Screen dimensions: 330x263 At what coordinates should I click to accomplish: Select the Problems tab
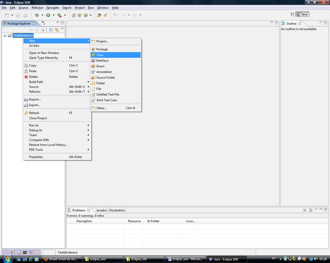[x=79, y=210]
